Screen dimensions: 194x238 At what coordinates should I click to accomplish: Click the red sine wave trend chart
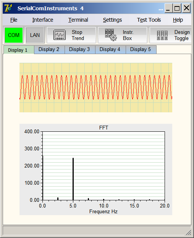[x=96, y=88]
